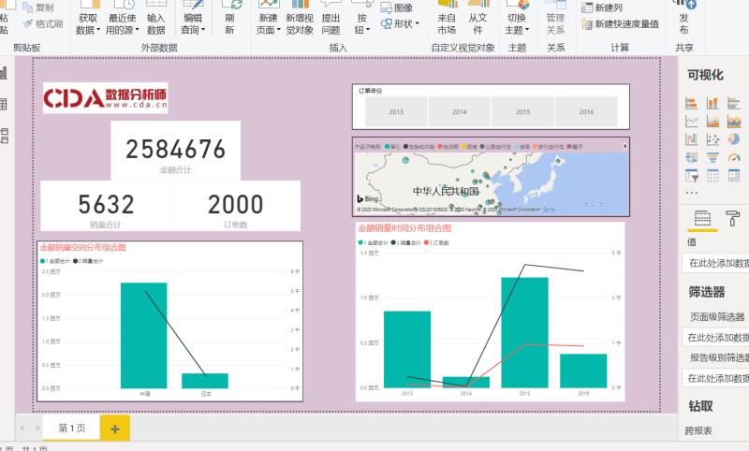Click the 发布 (Publish) button
The height and width of the screenshot is (451, 749).
pyautogui.click(x=684, y=18)
